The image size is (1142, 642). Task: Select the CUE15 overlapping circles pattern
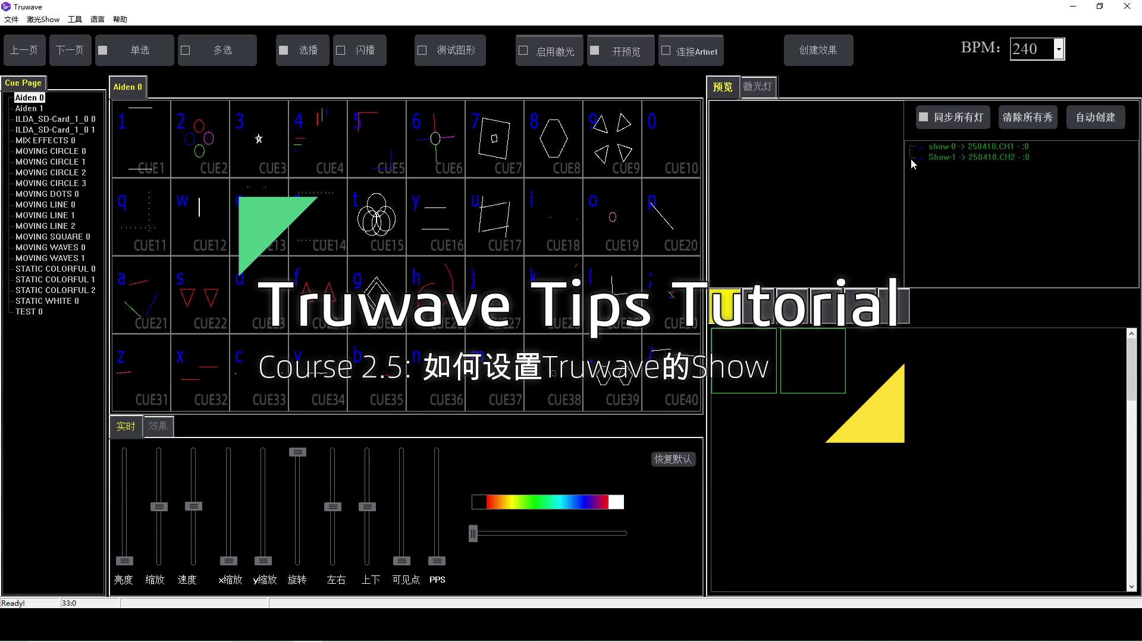tap(377, 216)
